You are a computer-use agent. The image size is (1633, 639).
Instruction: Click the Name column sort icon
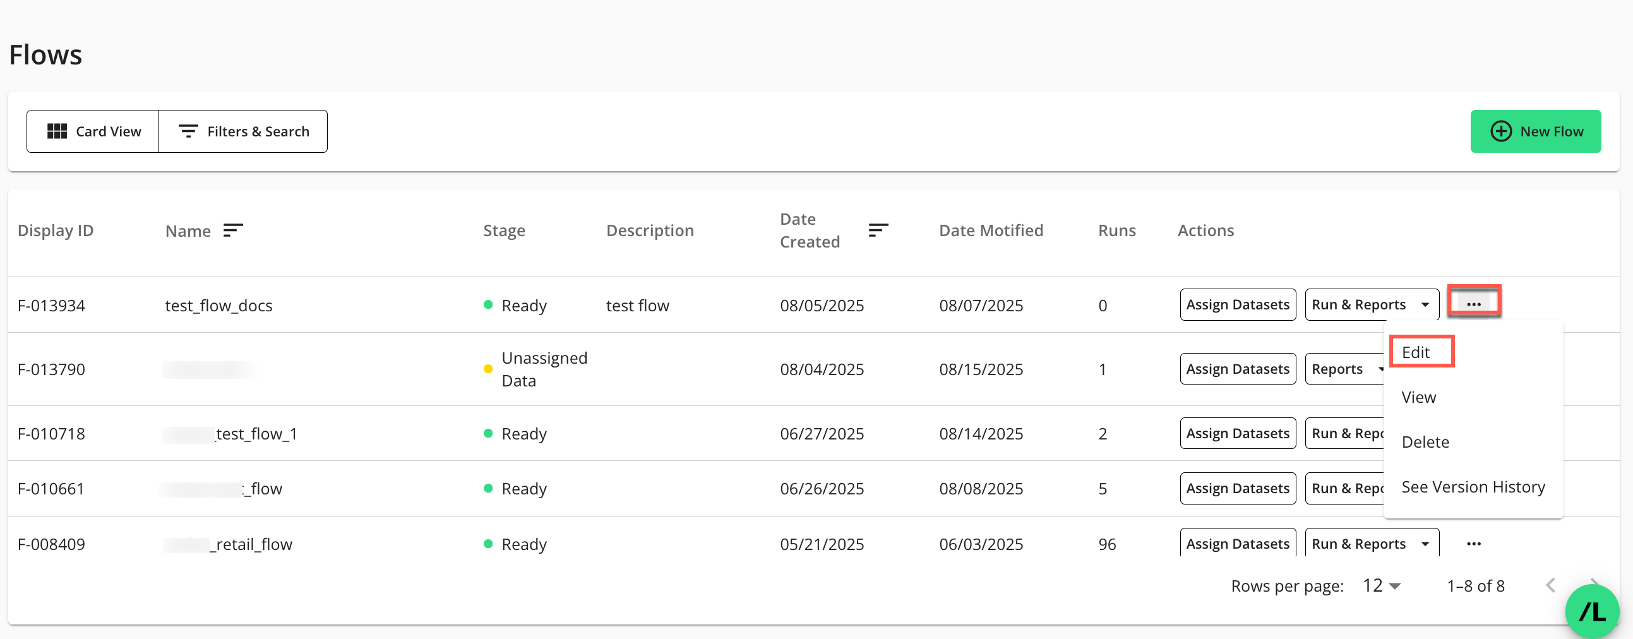(232, 230)
